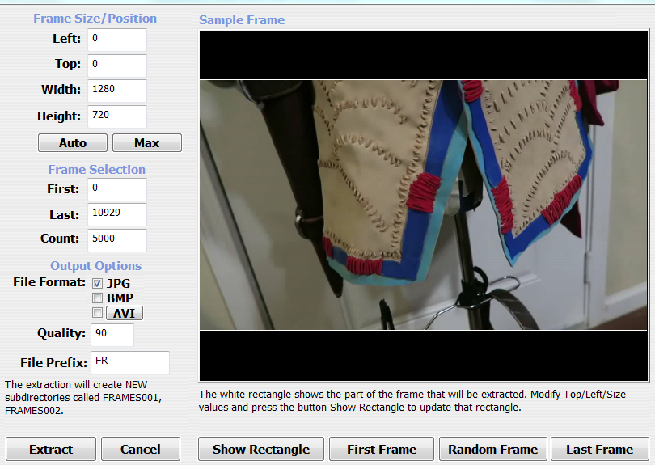This screenshot has height=465, width=655.
Task: Show the Last Frame preview
Action: click(599, 450)
